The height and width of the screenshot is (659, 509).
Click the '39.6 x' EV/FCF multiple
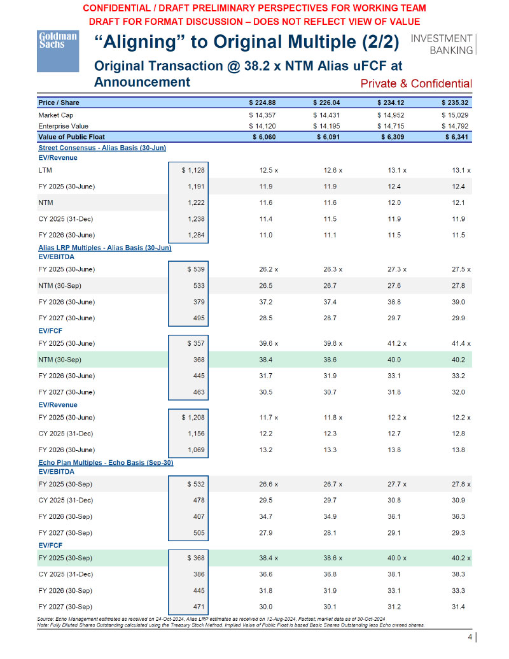268,343
